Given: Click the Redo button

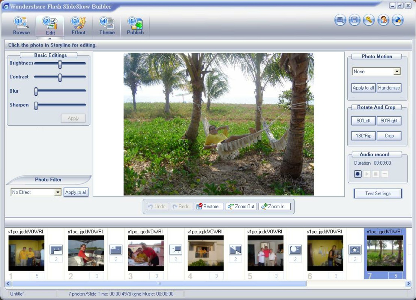Looking at the screenshot, I should [182, 206].
